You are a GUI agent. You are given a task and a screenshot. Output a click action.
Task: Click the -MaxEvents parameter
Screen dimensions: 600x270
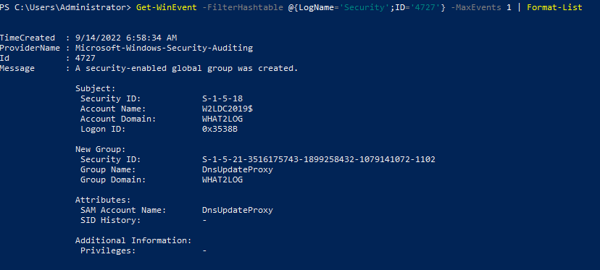pyautogui.click(x=475, y=8)
